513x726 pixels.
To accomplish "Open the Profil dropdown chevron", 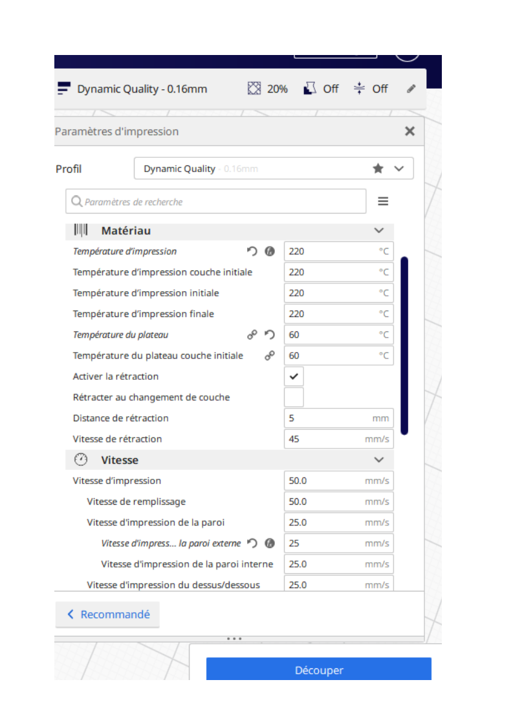I will [x=399, y=168].
